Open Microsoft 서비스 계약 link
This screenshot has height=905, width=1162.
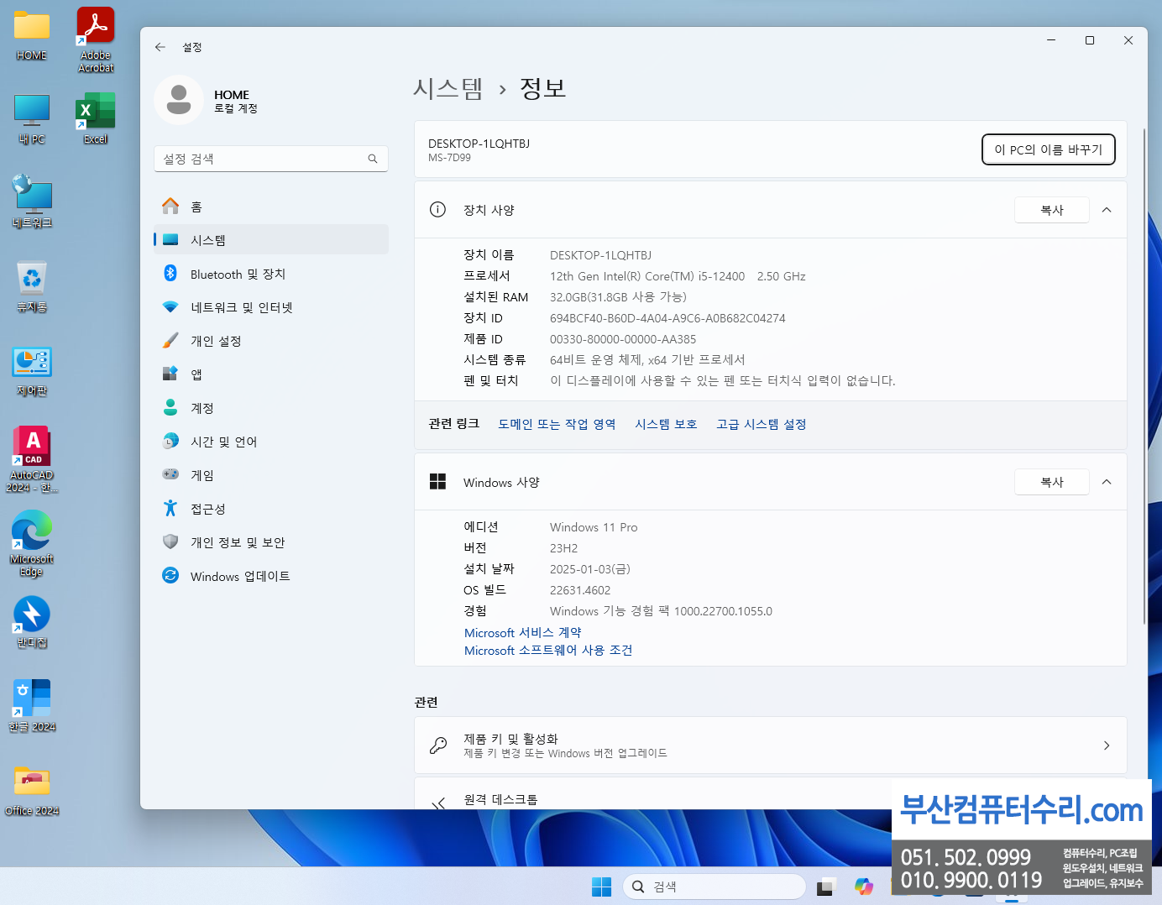522,632
